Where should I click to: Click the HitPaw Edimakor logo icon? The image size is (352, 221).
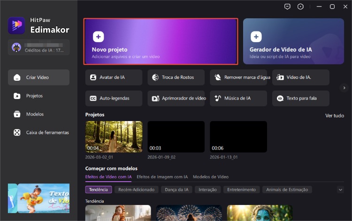pos(16,26)
